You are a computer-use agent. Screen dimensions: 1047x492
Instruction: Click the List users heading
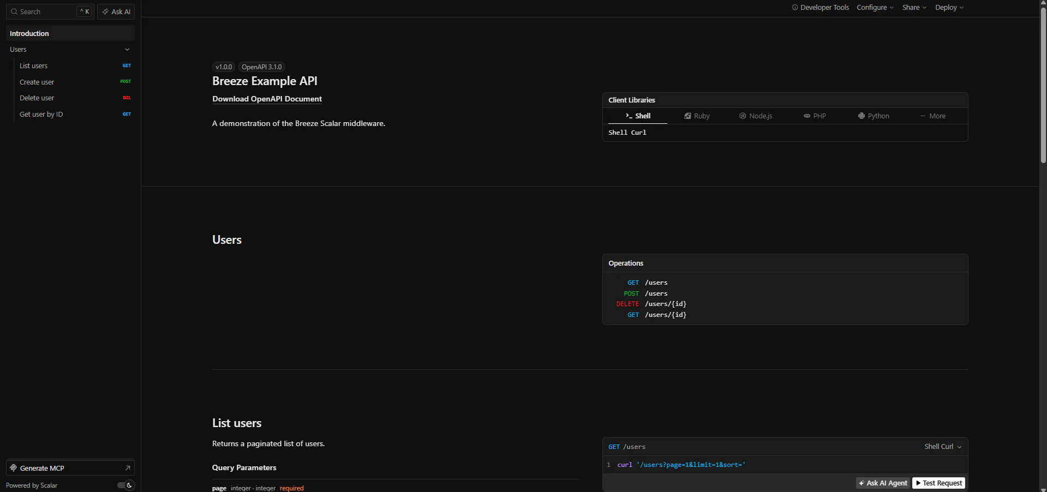tap(237, 423)
